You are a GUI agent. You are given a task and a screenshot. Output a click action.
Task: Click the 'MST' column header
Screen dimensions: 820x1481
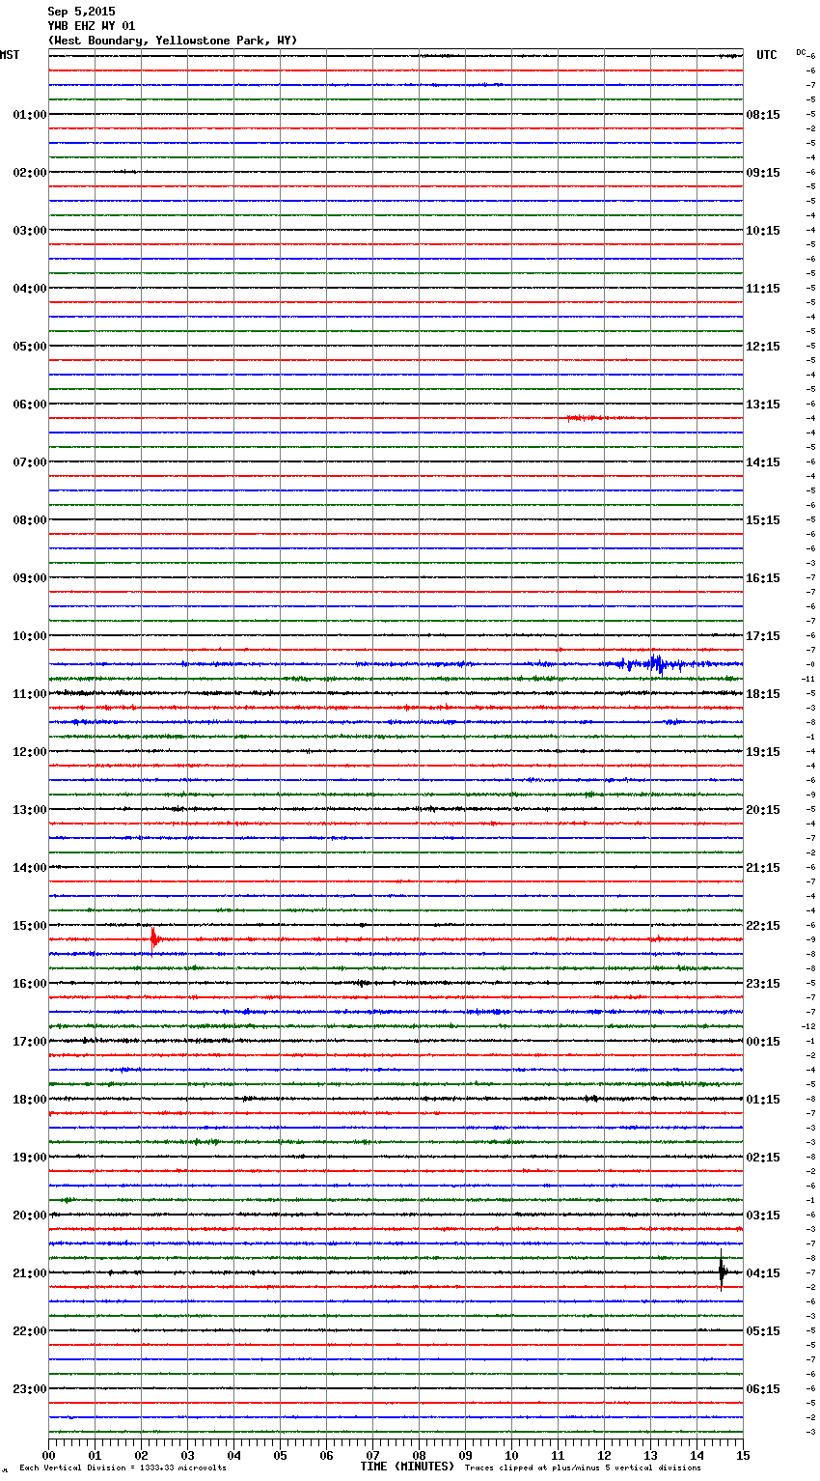(10, 55)
